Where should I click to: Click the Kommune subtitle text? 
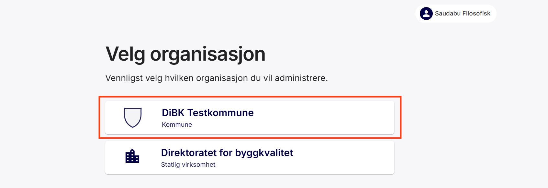[x=177, y=124]
